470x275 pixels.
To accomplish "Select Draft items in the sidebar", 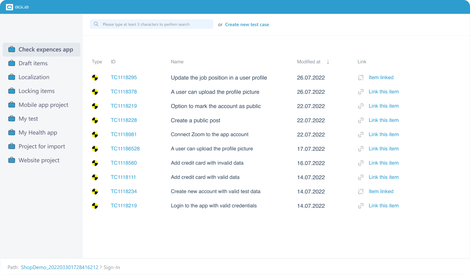I will click(33, 63).
